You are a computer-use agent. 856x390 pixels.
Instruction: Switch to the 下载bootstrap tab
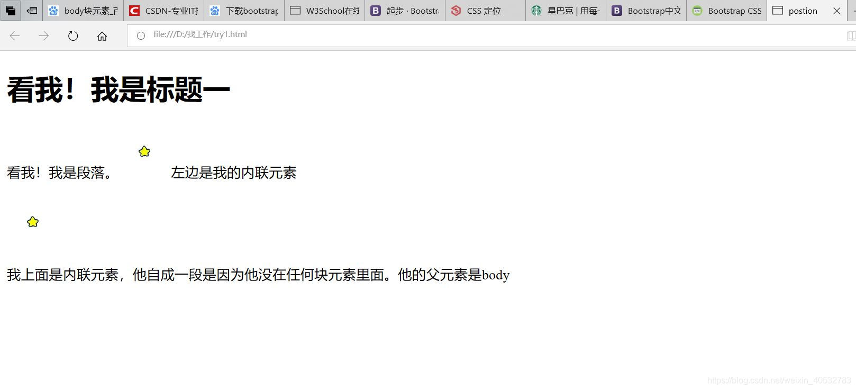click(244, 11)
